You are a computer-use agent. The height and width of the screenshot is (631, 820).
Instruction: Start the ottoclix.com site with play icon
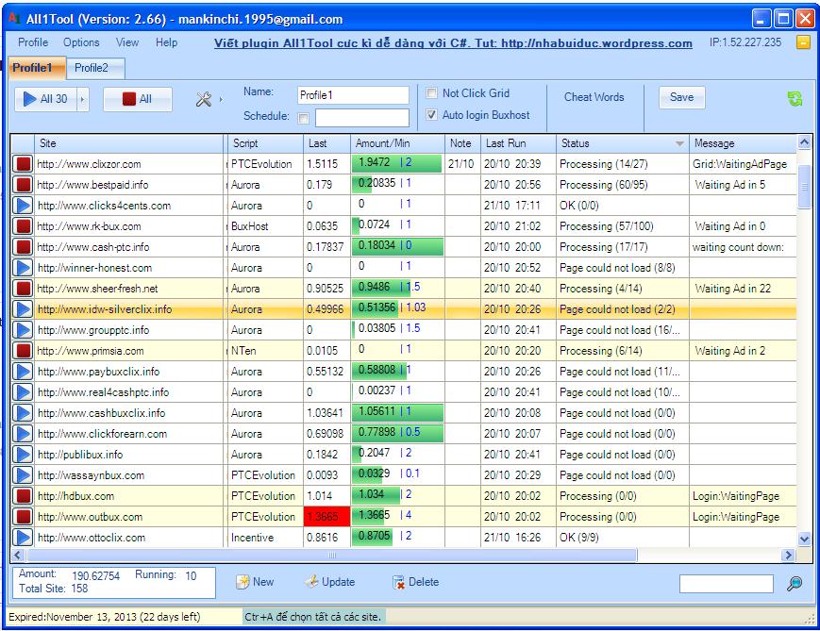coord(24,538)
